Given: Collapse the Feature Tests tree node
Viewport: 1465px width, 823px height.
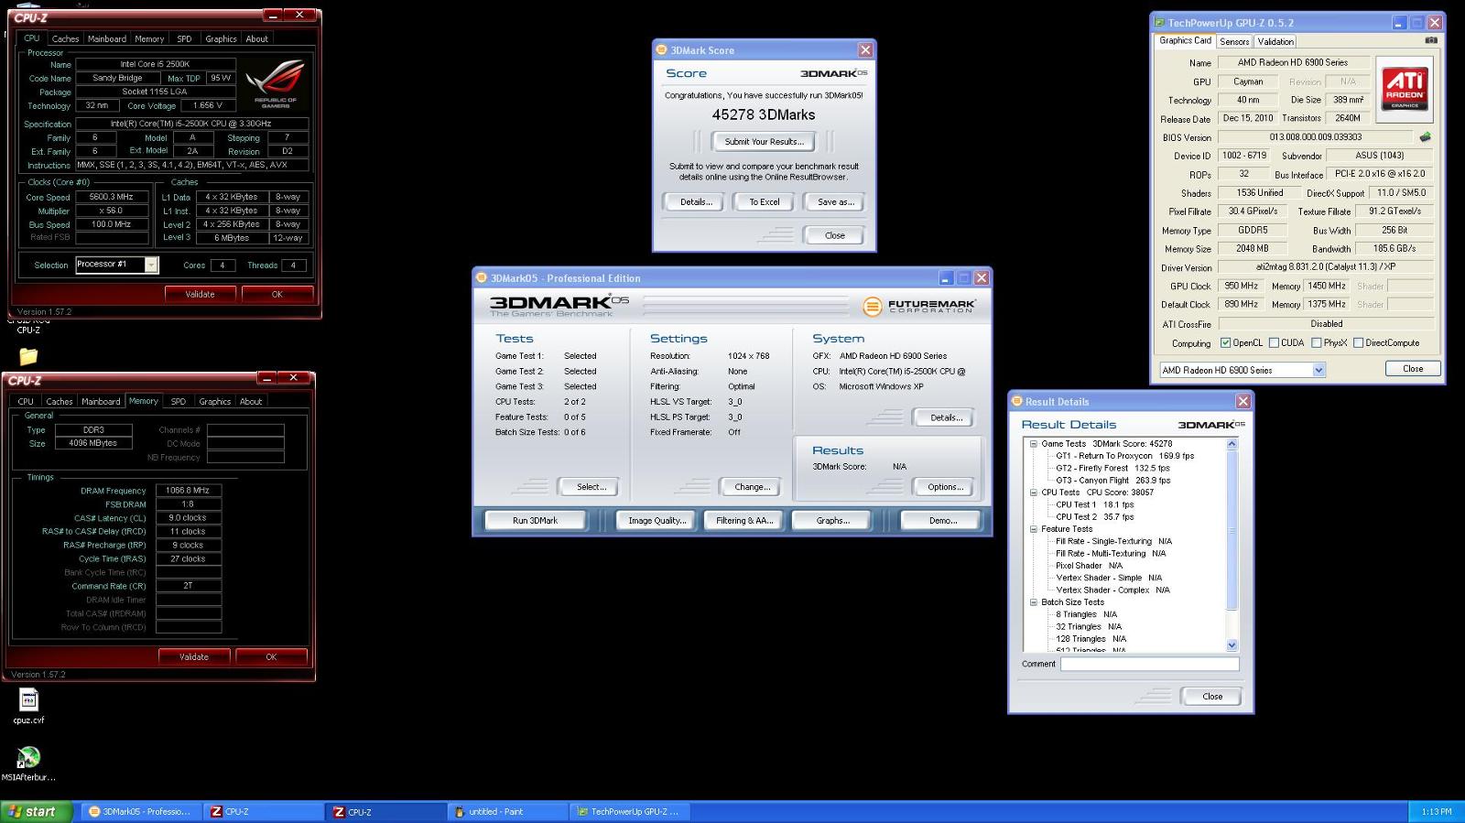Looking at the screenshot, I should click(x=1034, y=529).
